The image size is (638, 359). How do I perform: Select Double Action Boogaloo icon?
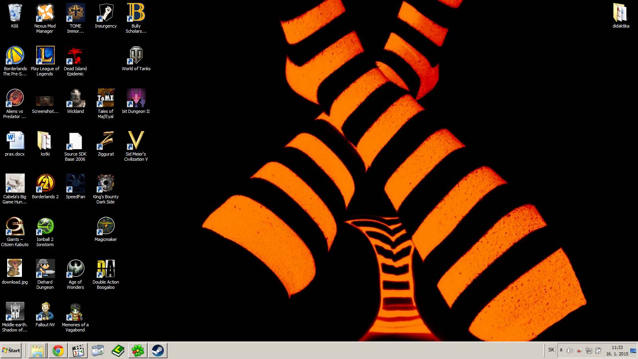tap(106, 274)
